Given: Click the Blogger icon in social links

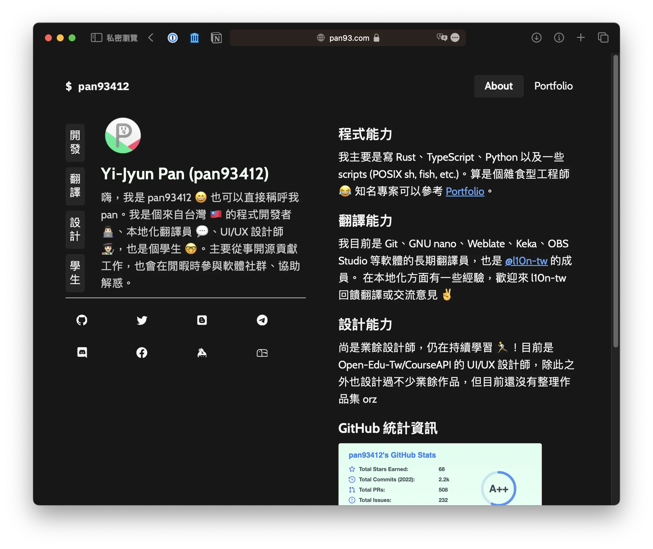Looking at the screenshot, I should [x=202, y=320].
